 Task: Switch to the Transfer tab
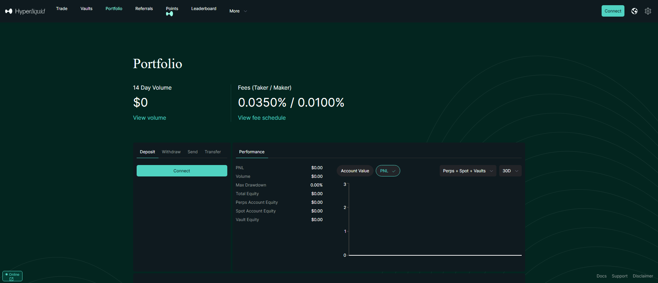[213, 152]
